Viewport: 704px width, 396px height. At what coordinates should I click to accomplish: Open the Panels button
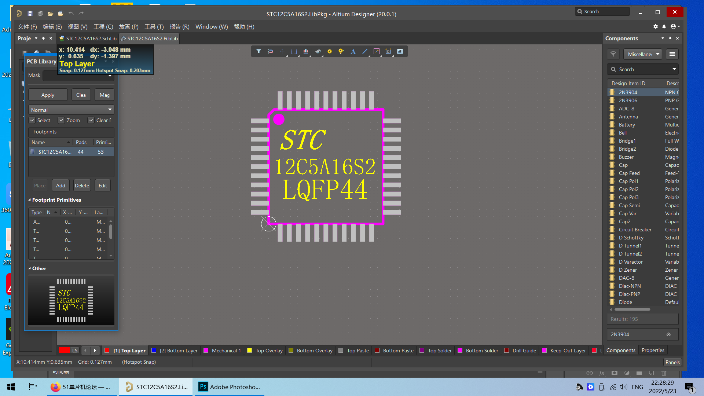[672, 362]
